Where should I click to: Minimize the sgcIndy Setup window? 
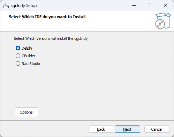134,5
